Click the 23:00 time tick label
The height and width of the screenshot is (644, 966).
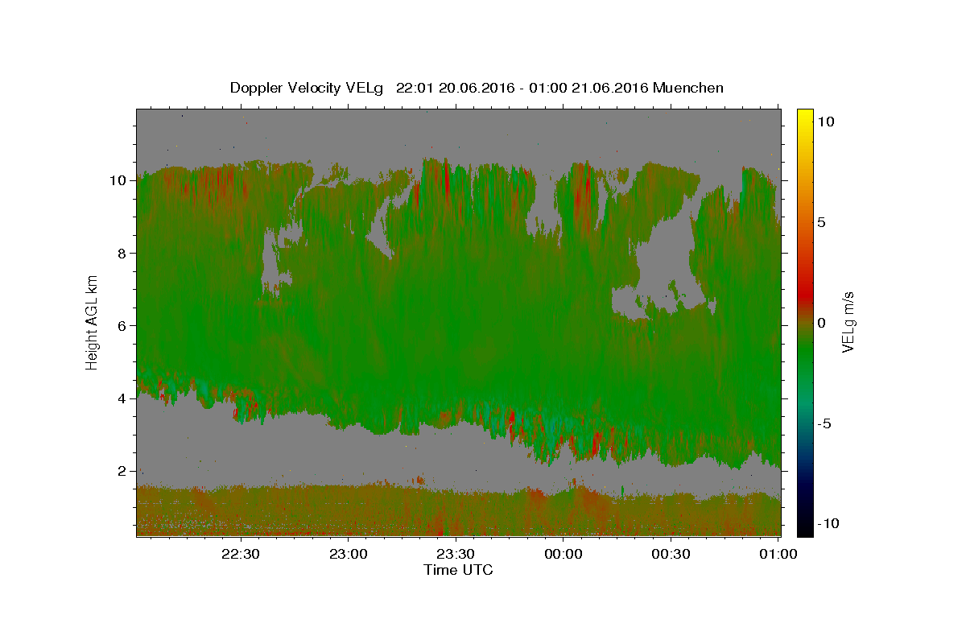348,553
